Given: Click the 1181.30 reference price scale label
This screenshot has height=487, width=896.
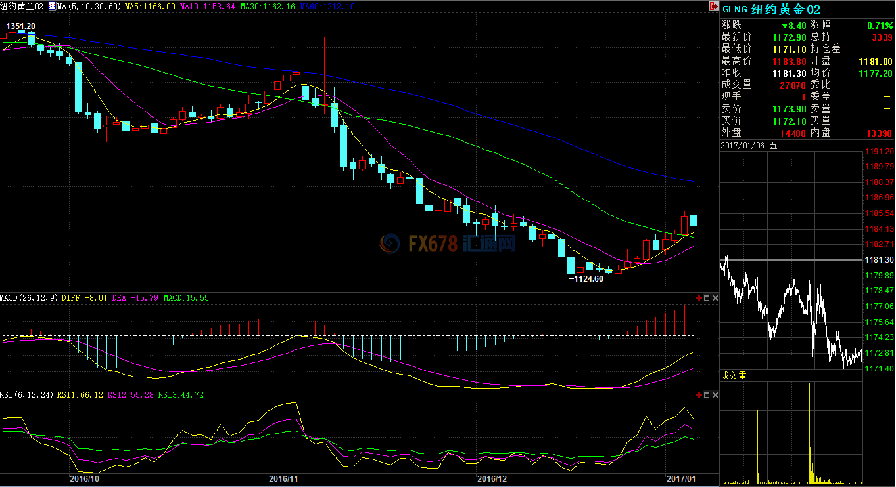Looking at the screenshot, I should (880, 260).
